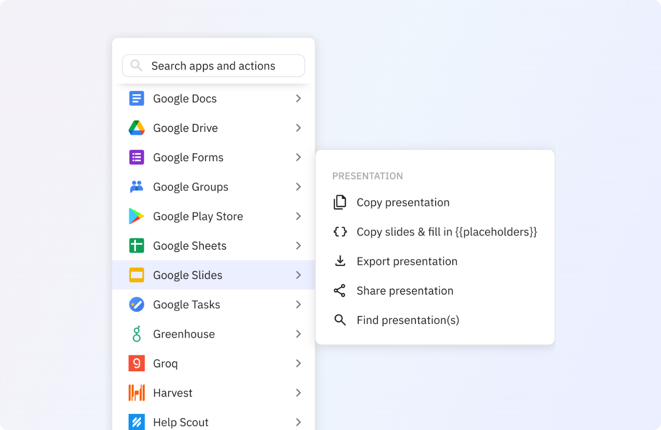Screen dimensions: 661x430
Task: Click the Google Groups people icon
Action: (x=136, y=187)
